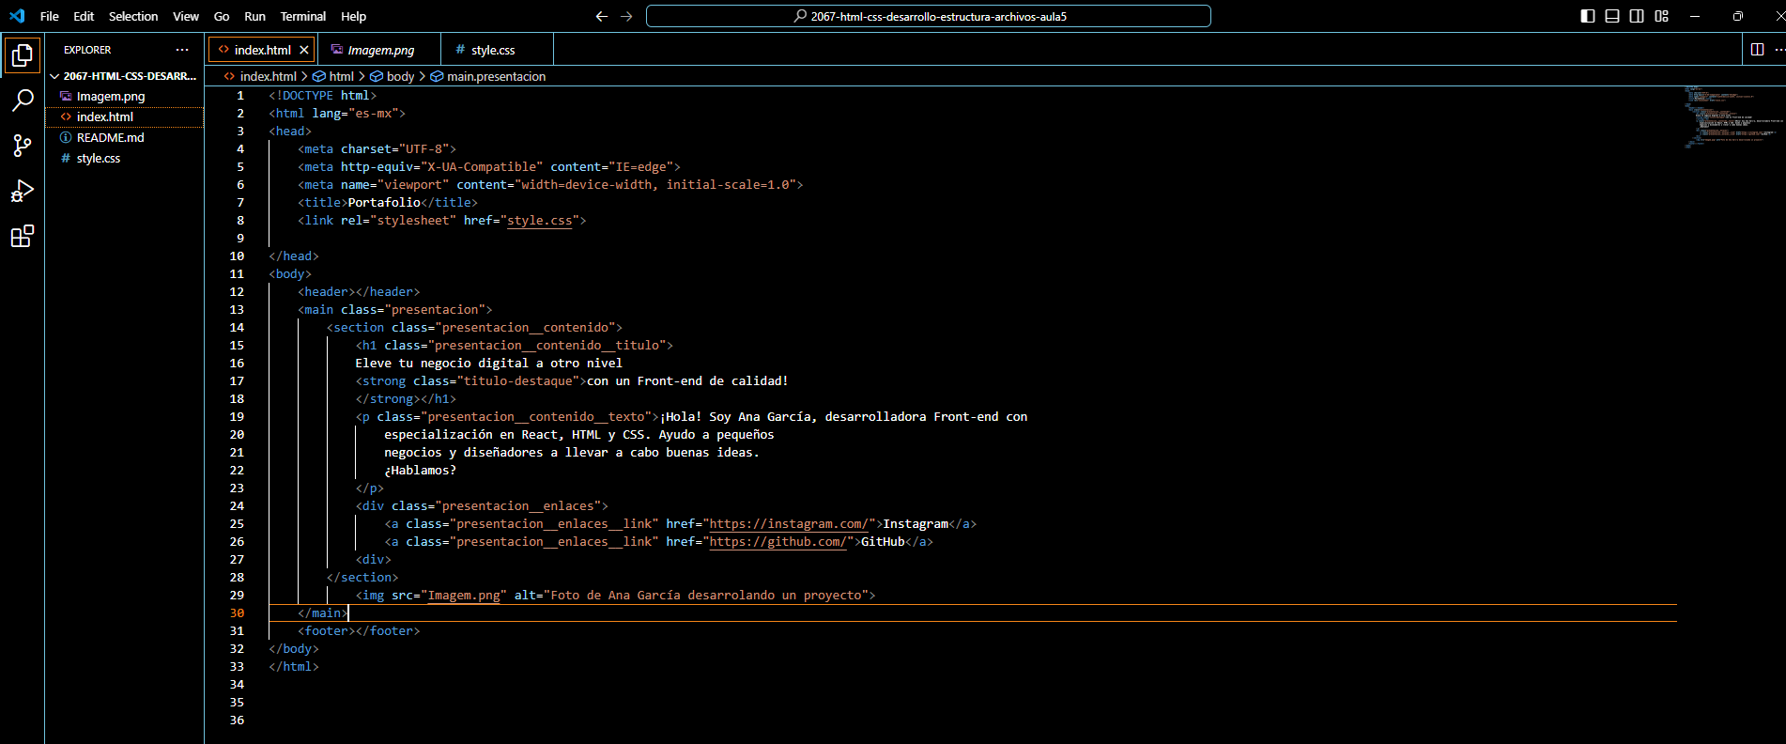Switch to the Imagem.png tab

click(x=380, y=50)
